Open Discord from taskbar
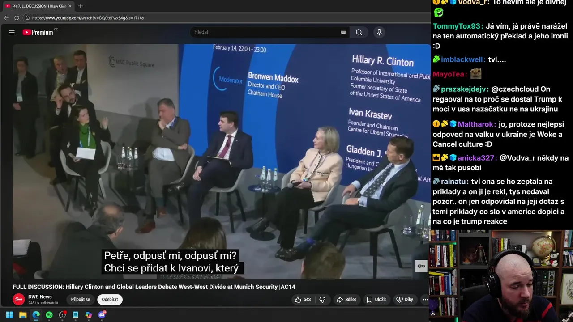573x322 pixels. point(102,315)
